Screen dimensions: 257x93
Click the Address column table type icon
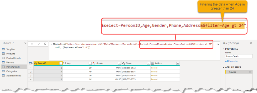[x=152, y=63]
